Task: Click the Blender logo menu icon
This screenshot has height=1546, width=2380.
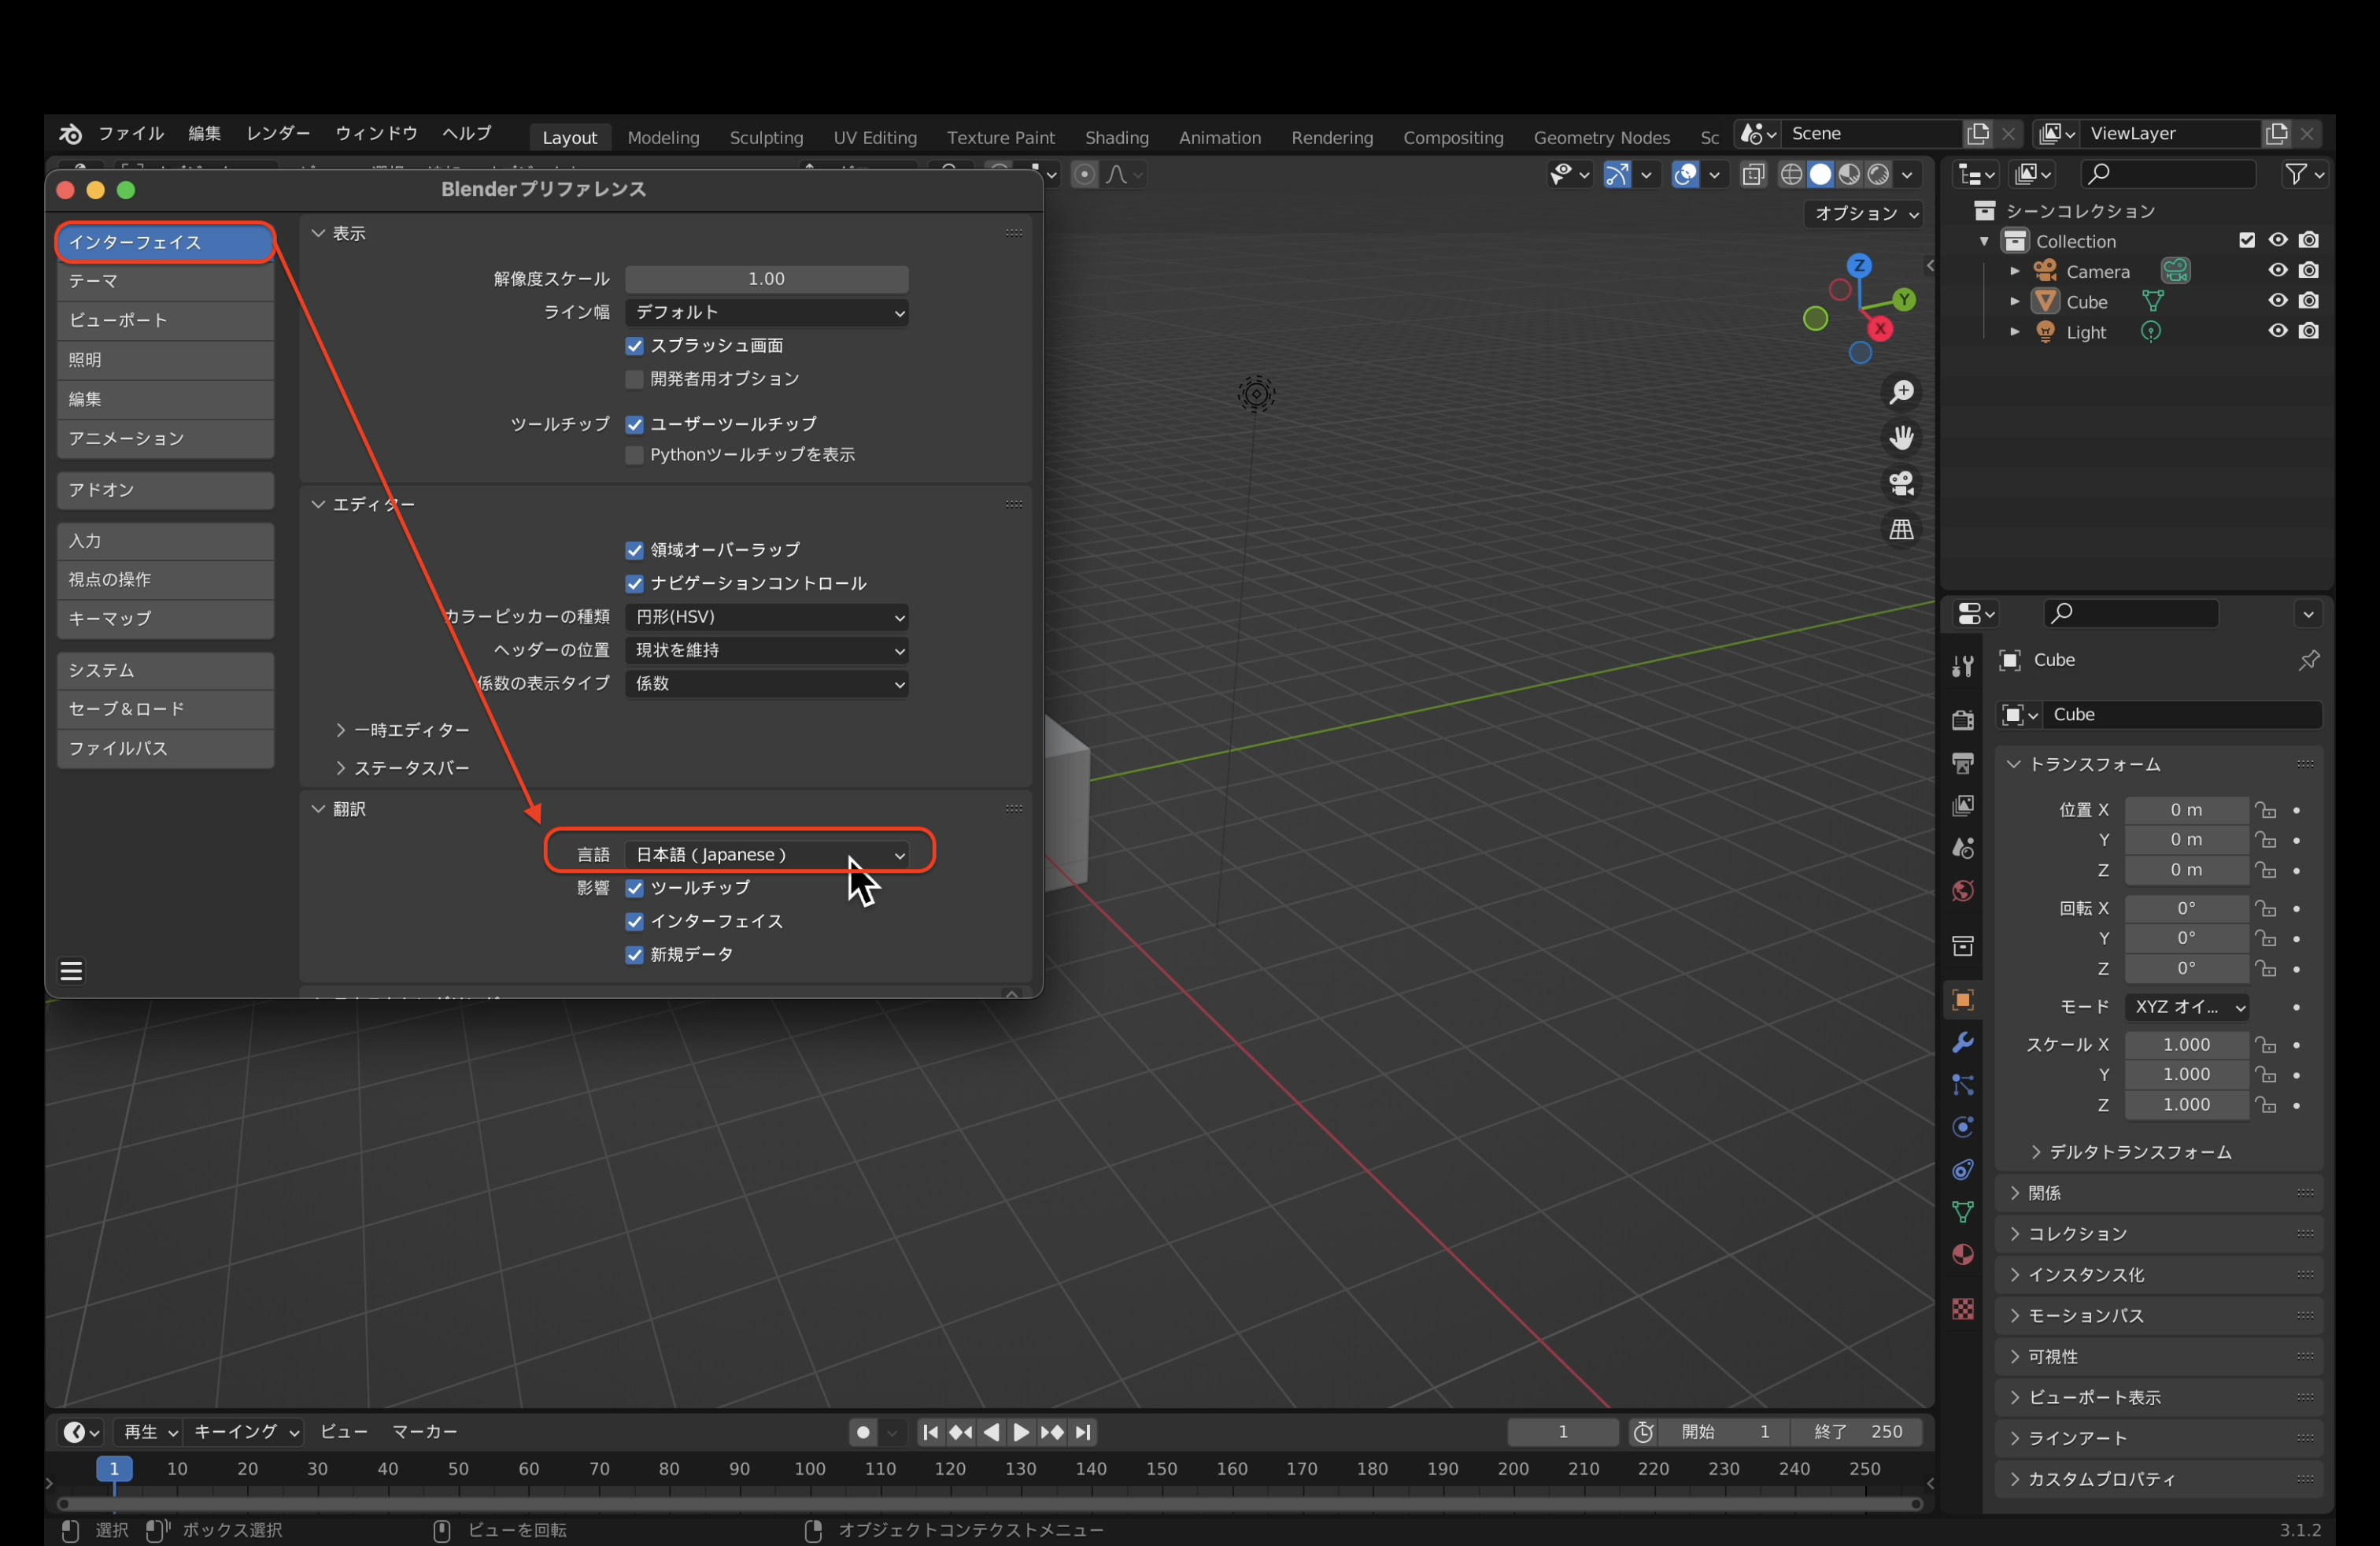Action: coord(70,134)
